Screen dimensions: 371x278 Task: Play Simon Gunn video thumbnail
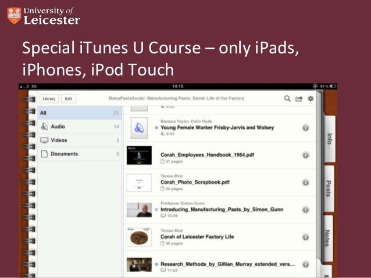(x=139, y=210)
